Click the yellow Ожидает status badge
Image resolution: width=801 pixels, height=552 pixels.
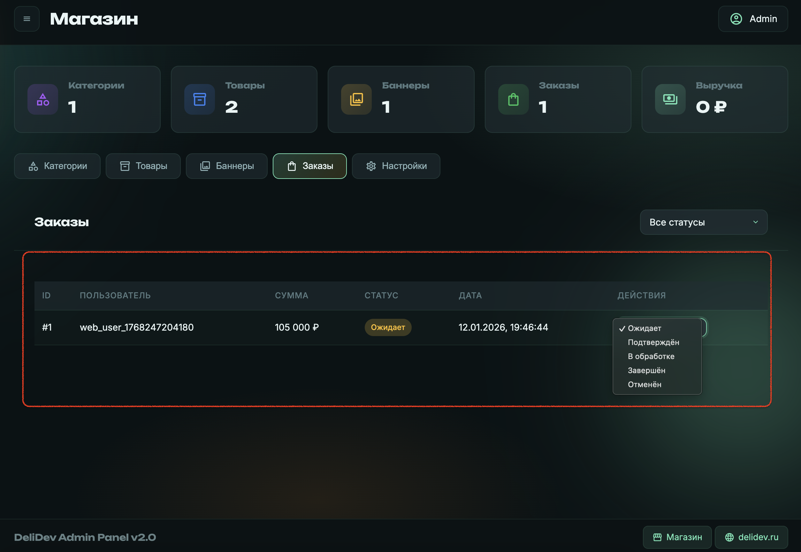(x=387, y=327)
